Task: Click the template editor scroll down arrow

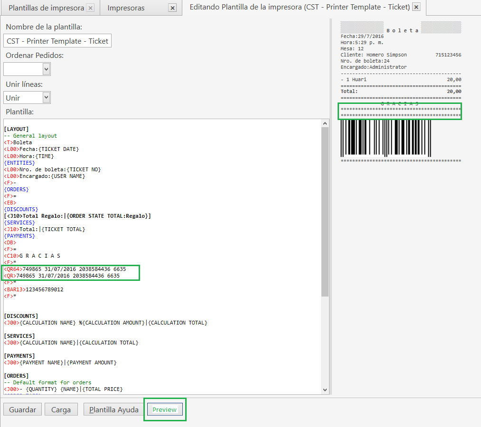Action: (325, 390)
